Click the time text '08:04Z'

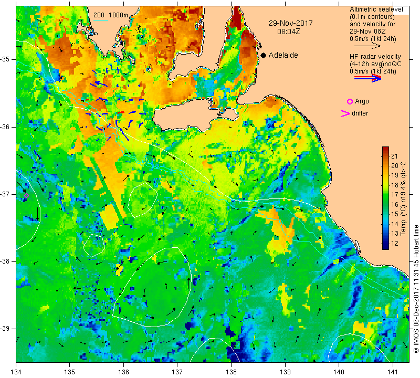click(288, 31)
